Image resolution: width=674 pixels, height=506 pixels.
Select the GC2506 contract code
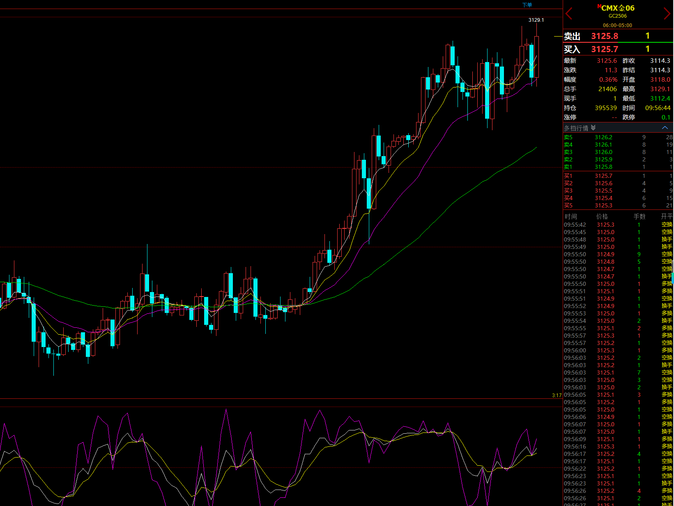pos(618,16)
